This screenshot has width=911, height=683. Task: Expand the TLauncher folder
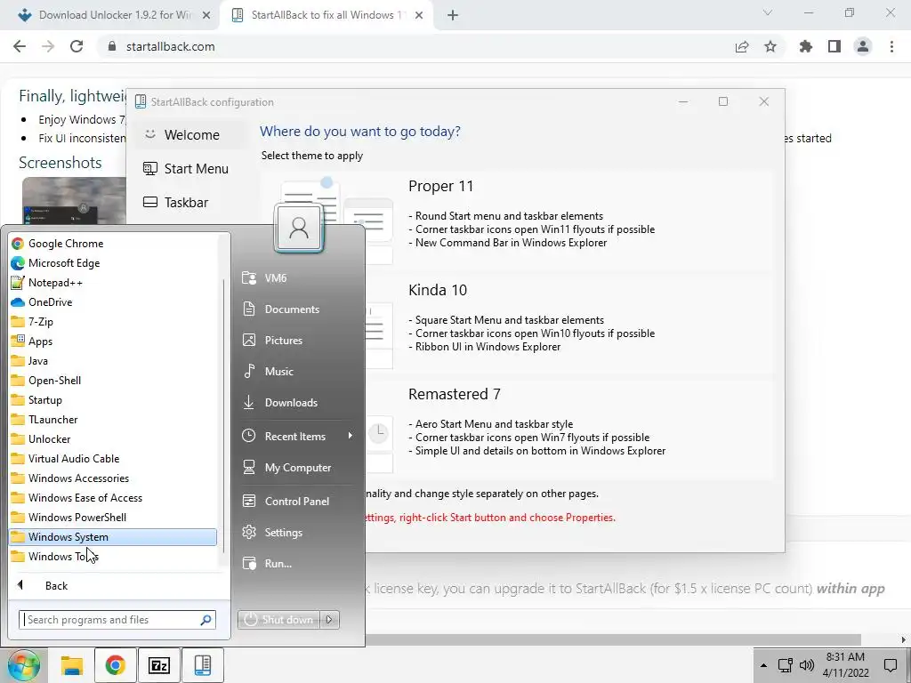(113, 420)
